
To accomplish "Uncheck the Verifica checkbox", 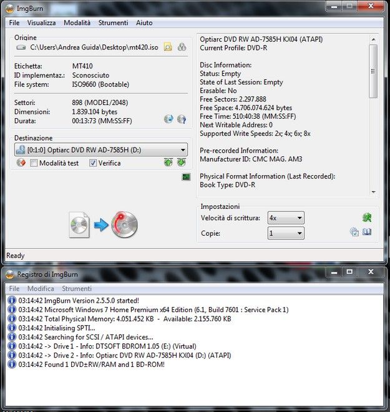I will [x=93, y=163].
